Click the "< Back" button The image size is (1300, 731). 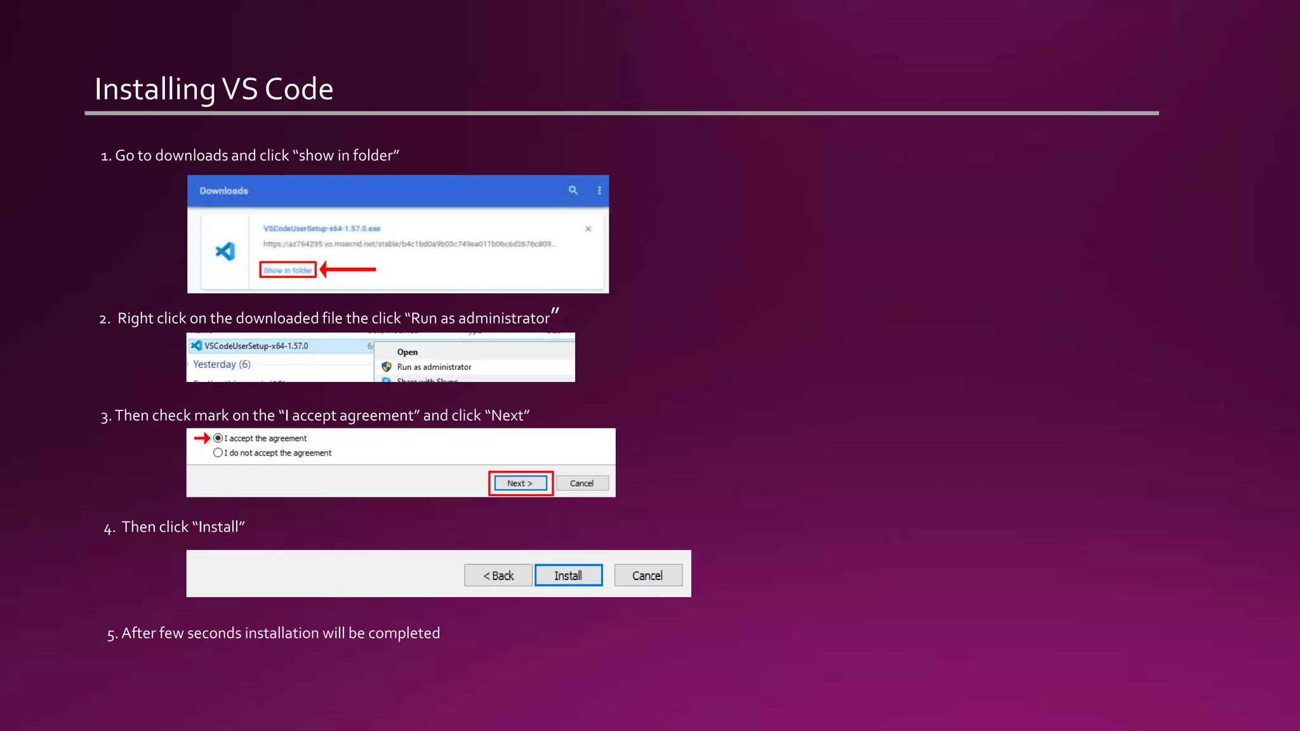pyautogui.click(x=498, y=576)
